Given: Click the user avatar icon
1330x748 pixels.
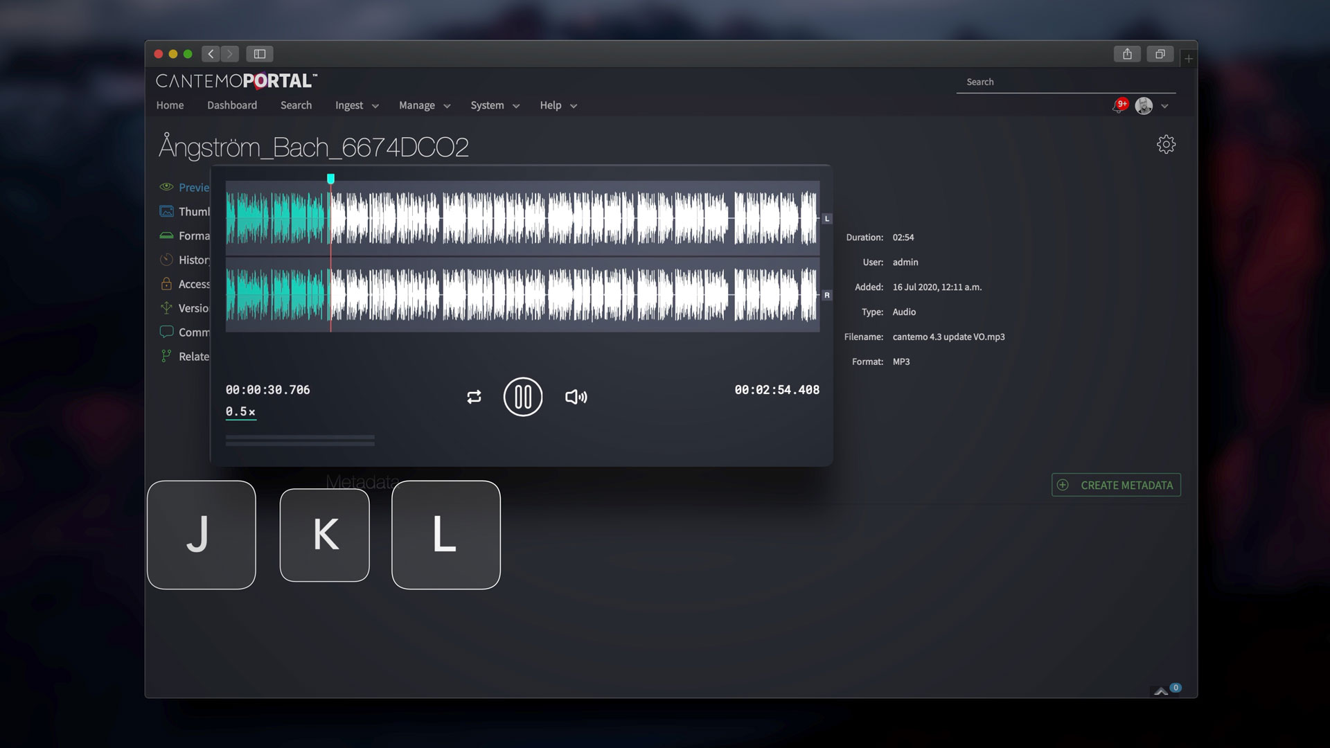Looking at the screenshot, I should click(x=1144, y=106).
